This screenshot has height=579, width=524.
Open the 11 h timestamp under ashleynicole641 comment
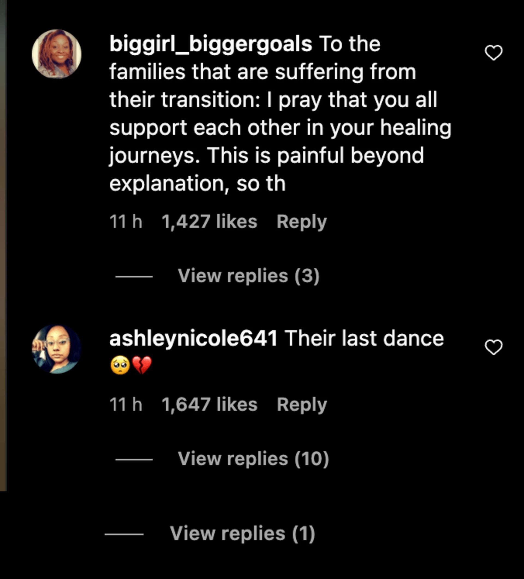(x=126, y=405)
